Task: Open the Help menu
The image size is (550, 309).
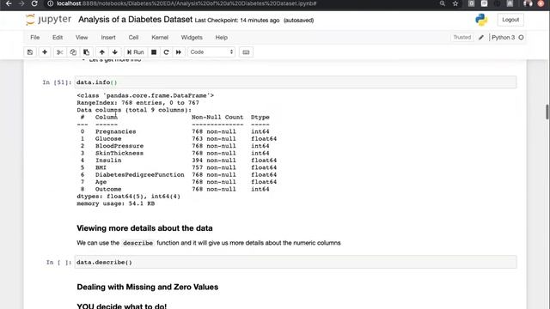Action: click(222, 38)
